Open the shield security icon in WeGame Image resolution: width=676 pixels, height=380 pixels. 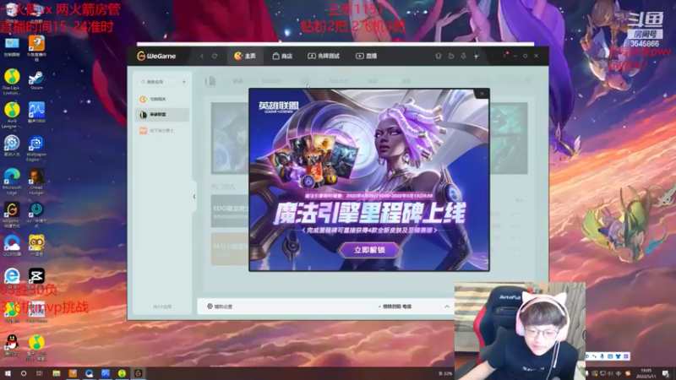pyautogui.click(x=438, y=56)
